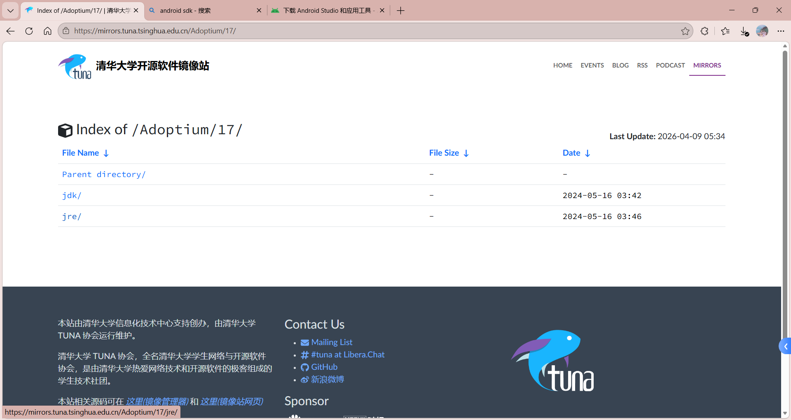Close the android sdk search tab

coord(259,11)
